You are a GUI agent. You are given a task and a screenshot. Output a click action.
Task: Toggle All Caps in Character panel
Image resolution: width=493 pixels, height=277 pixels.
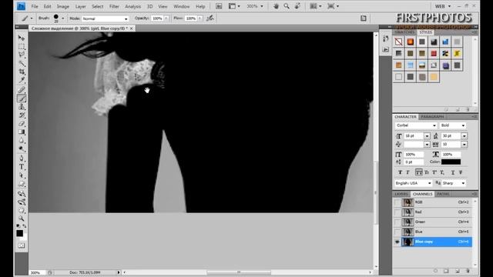coord(419,172)
